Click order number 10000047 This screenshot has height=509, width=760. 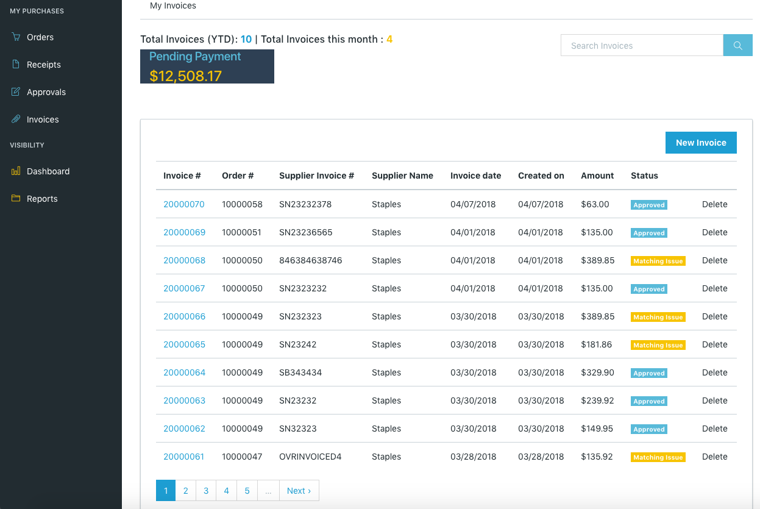242,457
